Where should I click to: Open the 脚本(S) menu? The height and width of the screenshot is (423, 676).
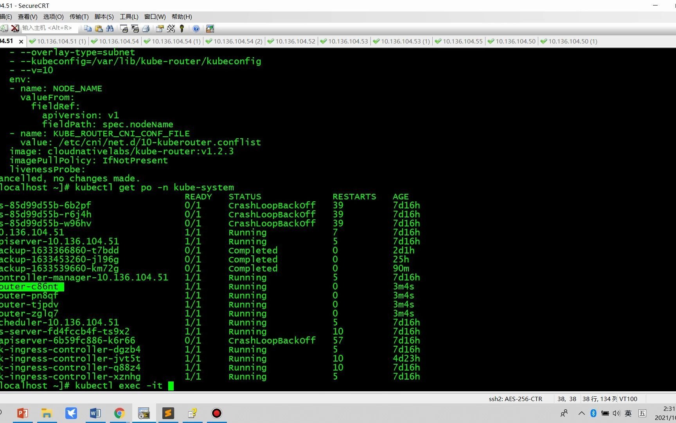tap(104, 16)
